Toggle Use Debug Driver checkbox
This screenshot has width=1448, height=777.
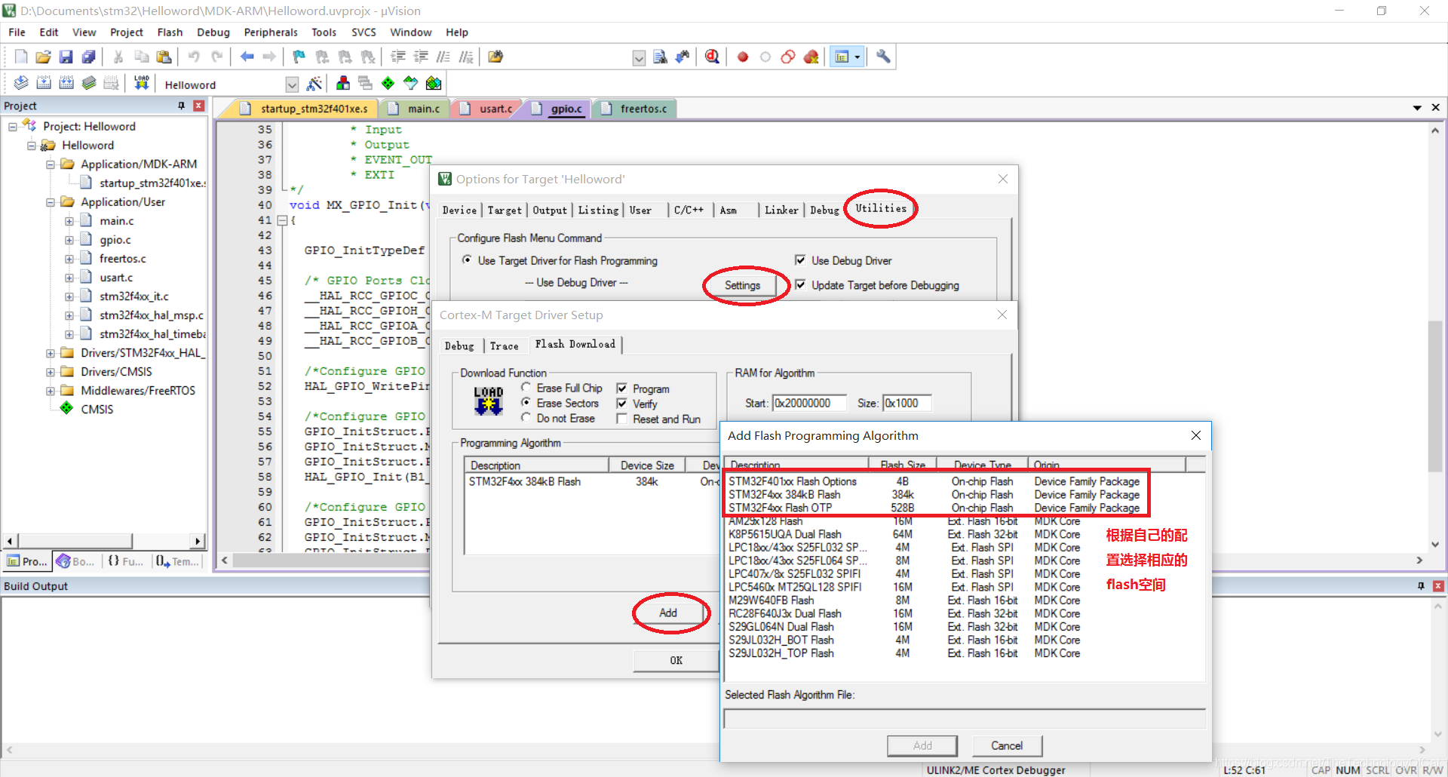point(800,260)
